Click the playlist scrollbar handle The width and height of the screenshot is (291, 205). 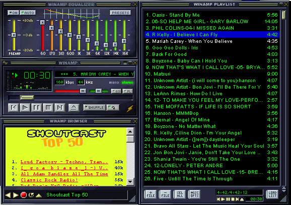283,15
